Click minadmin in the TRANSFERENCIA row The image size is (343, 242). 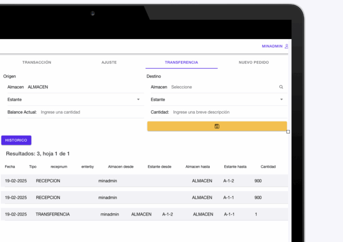110,214
